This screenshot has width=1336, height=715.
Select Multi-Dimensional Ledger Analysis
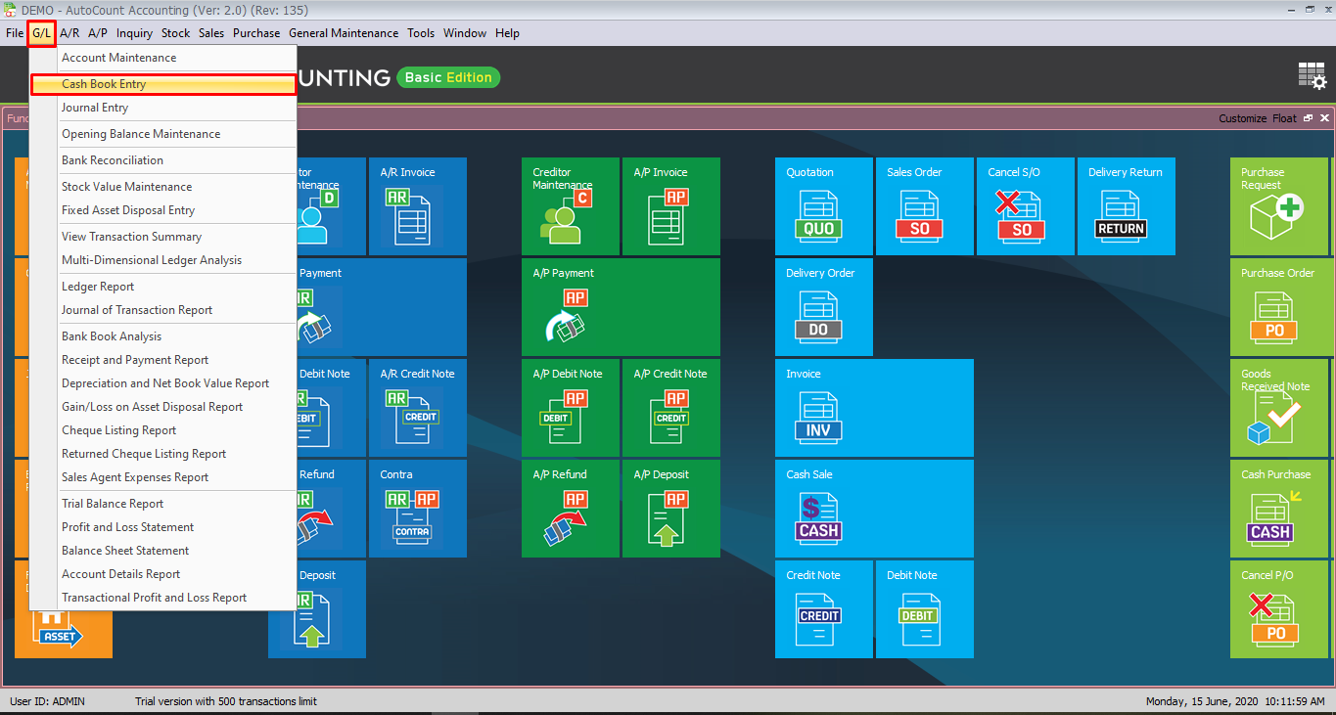(163, 260)
